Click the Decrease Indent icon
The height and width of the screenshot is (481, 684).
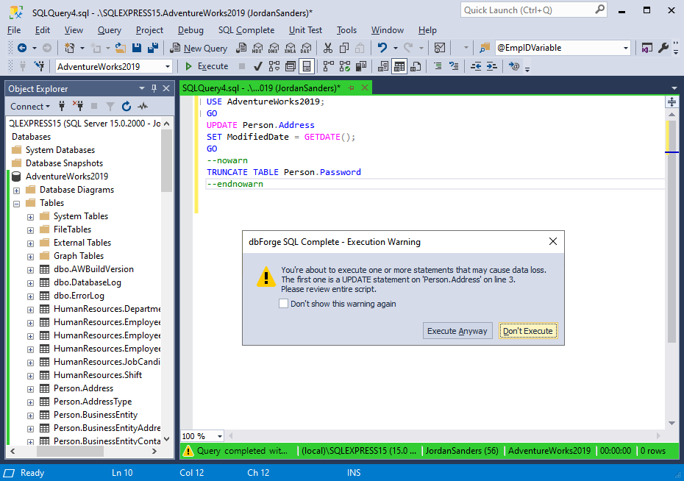tap(475, 66)
